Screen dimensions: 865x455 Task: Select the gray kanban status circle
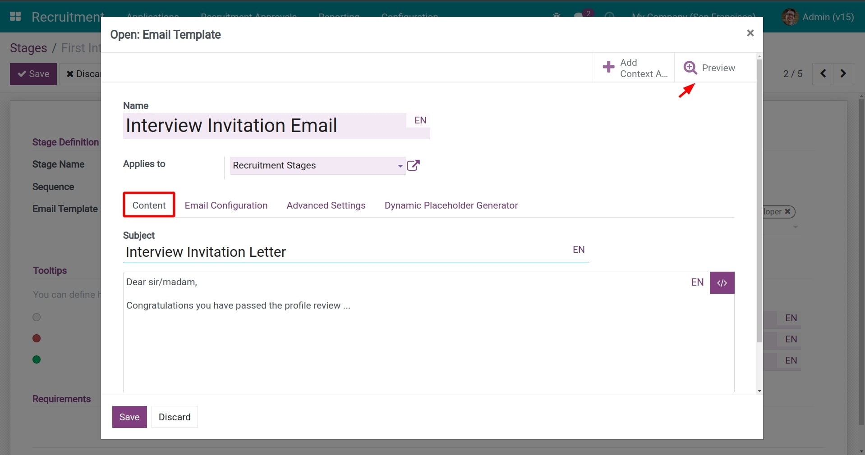[36, 317]
